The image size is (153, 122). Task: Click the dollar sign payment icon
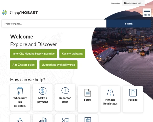[x=43, y=91]
